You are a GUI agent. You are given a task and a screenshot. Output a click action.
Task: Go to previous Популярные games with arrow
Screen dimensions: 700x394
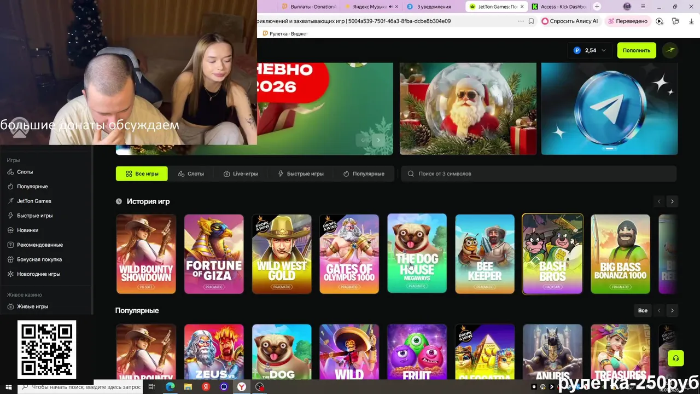click(x=659, y=310)
